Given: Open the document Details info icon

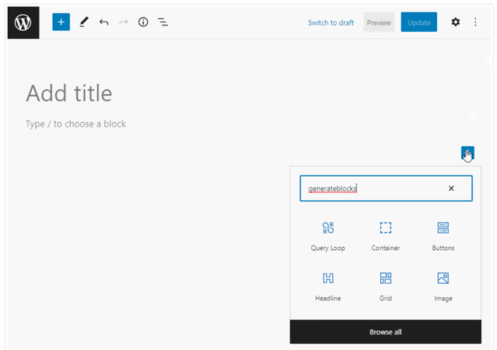Looking at the screenshot, I should pos(143,23).
